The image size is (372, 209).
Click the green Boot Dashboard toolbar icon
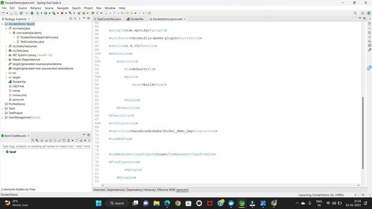[32, 13]
